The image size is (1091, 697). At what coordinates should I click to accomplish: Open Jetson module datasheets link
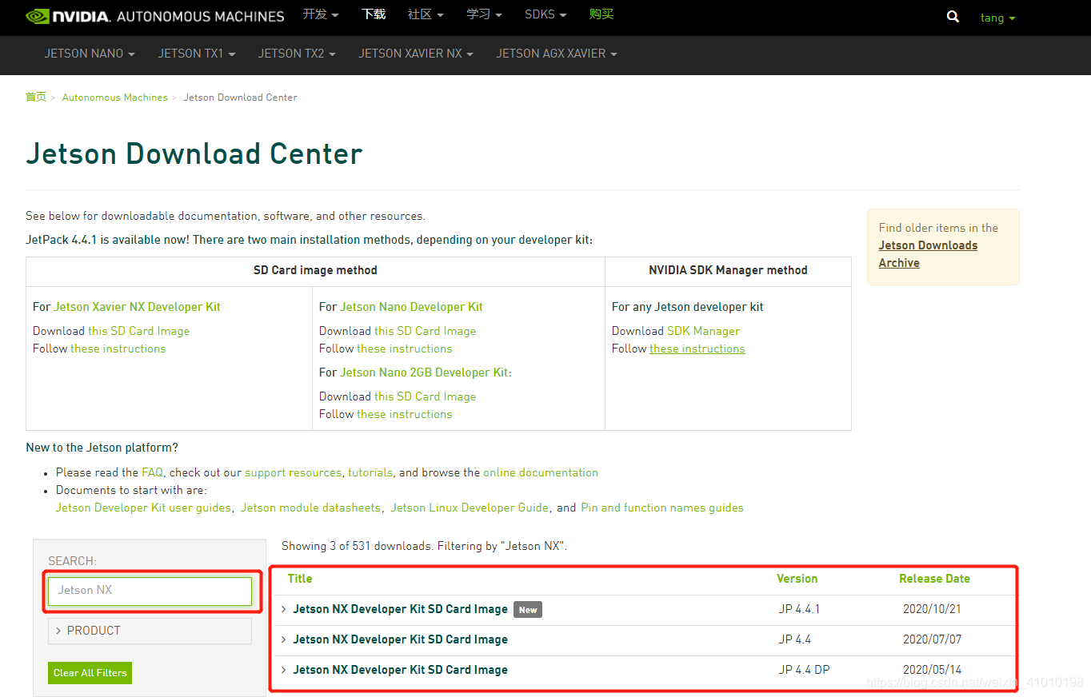(310, 508)
